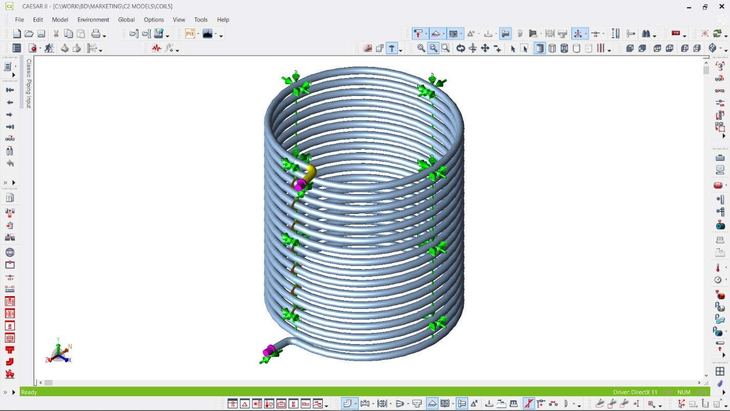The image size is (730, 411).
Task: Click the undo arrow in left sidebar
Action: coord(10,163)
